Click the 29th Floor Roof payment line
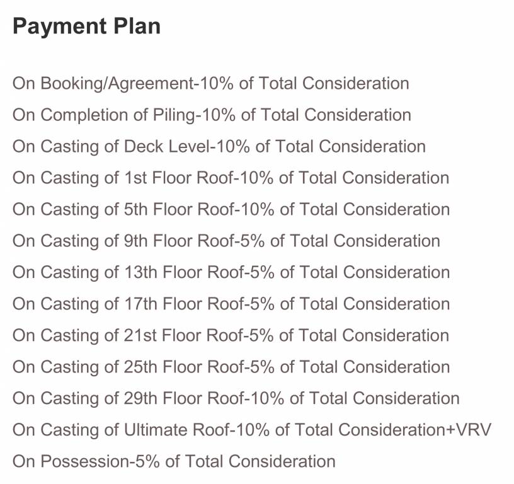 236,398
